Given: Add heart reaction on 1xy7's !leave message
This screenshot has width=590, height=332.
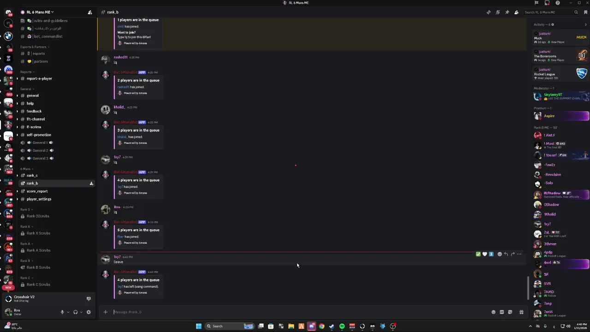Looking at the screenshot, I should pyautogui.click(x=484, y=254).
